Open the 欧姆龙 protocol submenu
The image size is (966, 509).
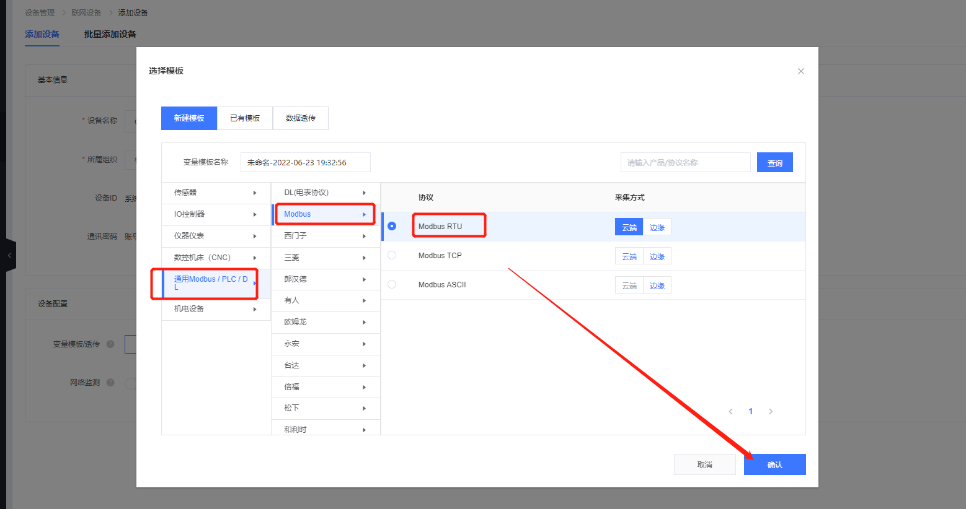pyautogui.click(x=325, y=322)
